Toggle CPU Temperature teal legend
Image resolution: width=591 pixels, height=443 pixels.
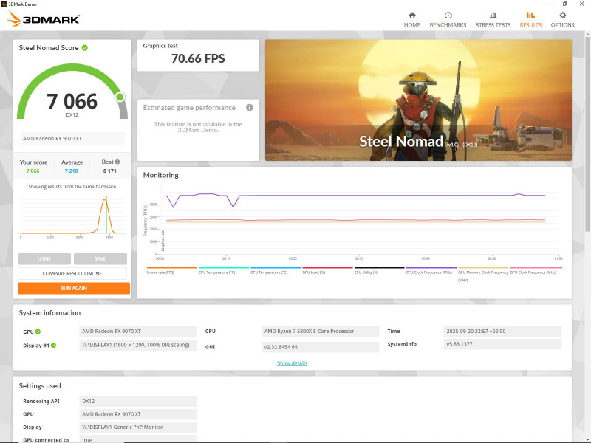[x=223, y=270]
